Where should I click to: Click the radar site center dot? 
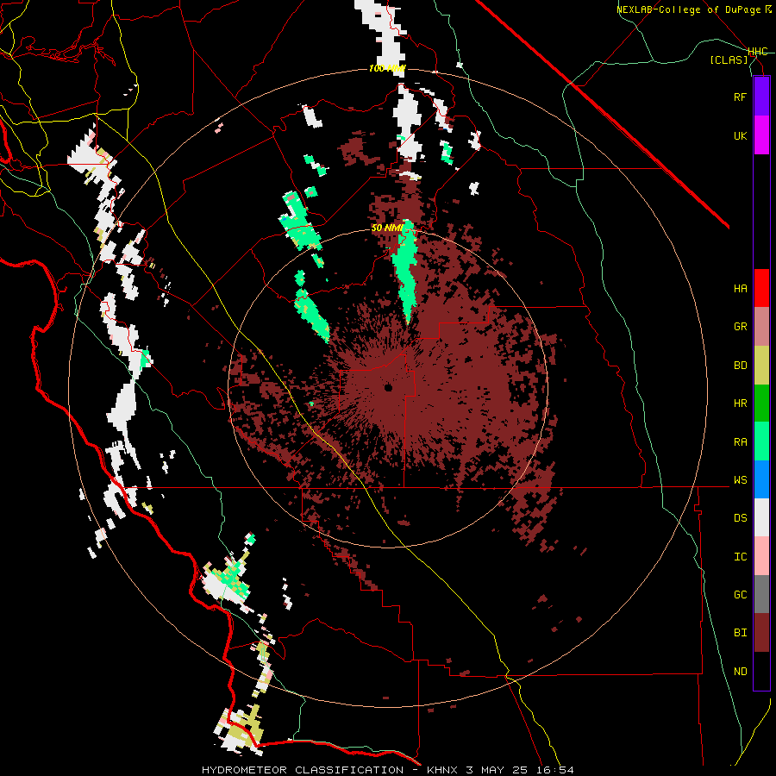[388, 387]
